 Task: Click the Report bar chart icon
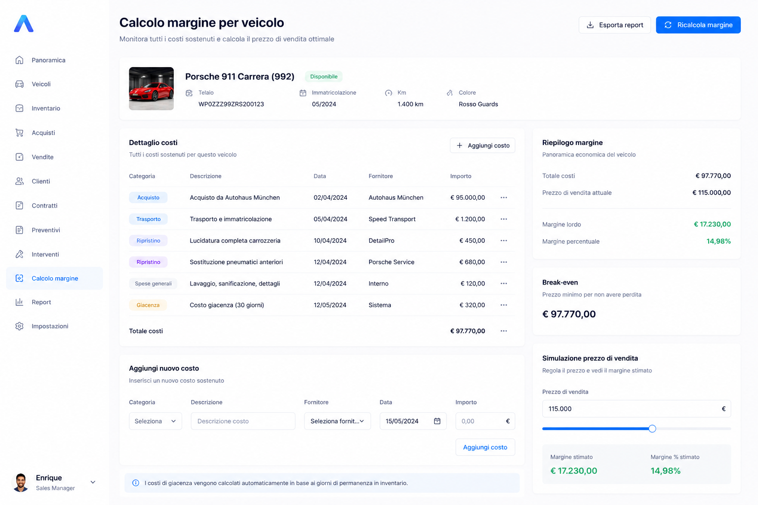(x=19, y=302)
